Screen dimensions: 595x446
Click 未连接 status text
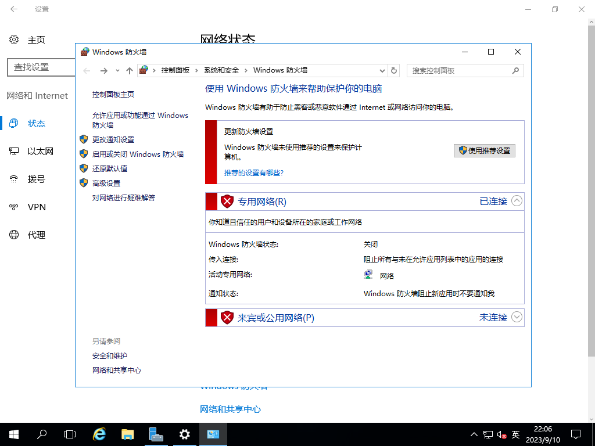pos(493,318)
